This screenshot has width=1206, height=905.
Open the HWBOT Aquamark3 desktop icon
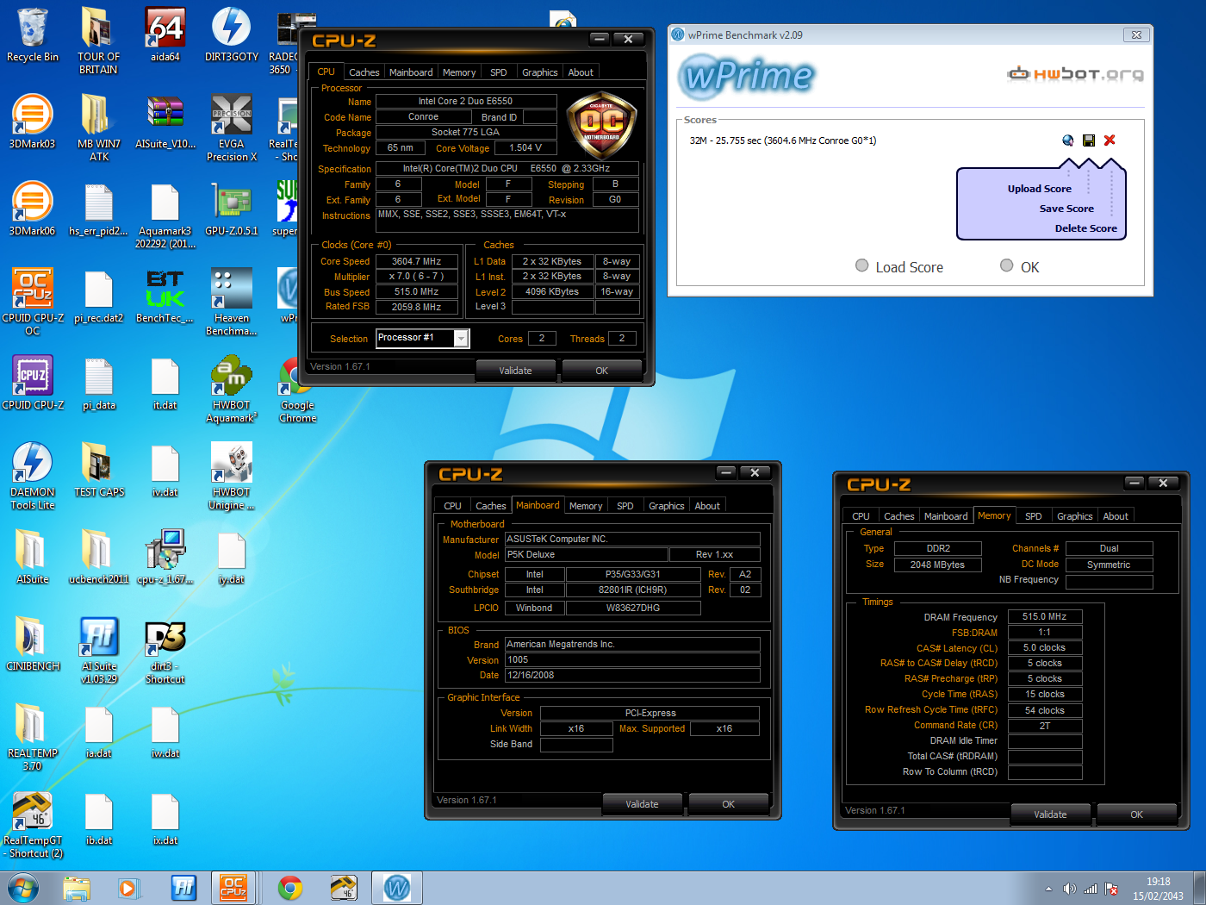tap(232, 389)
